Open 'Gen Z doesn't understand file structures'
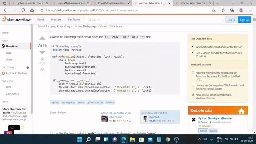 point(218,55)
